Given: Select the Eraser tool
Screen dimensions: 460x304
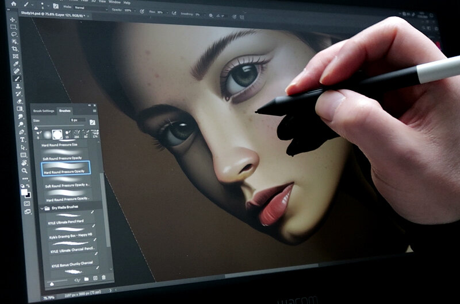Looking at the screenshot, I should 20,101.
